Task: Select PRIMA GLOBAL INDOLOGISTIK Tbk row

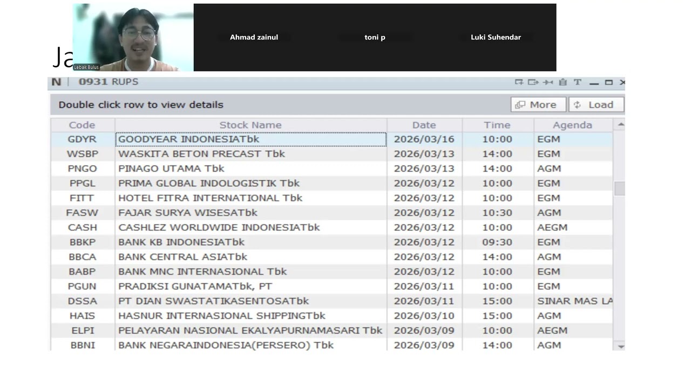Action: (250, 183)
